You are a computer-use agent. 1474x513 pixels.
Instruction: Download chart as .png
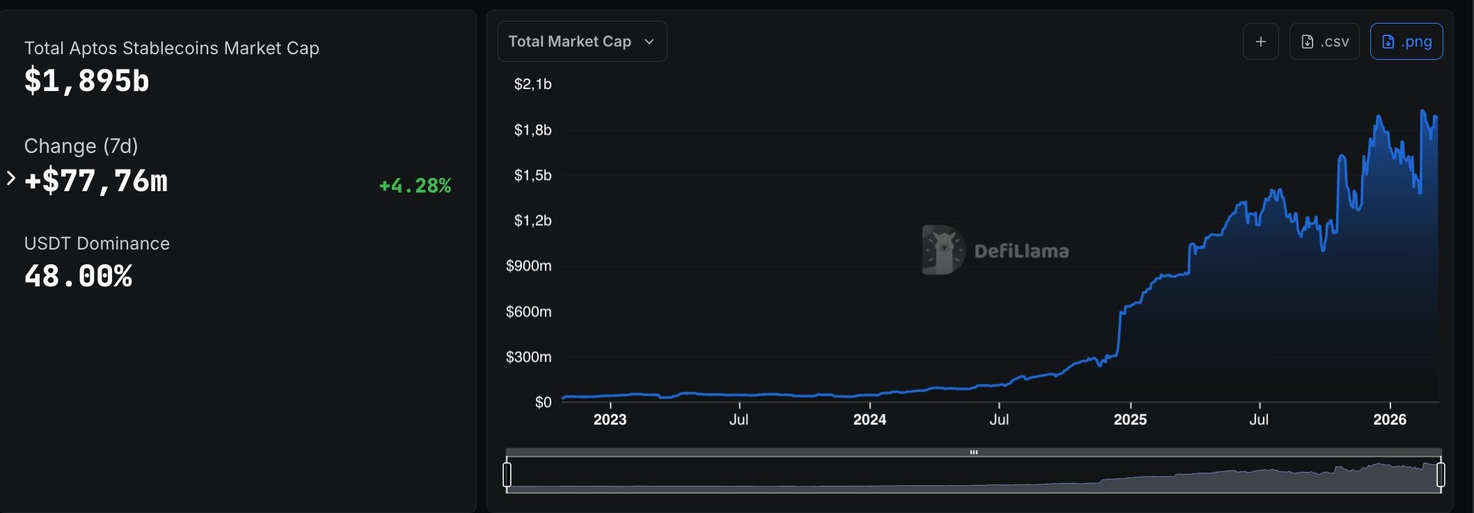pyautogui.click(x=1406, y=42)
